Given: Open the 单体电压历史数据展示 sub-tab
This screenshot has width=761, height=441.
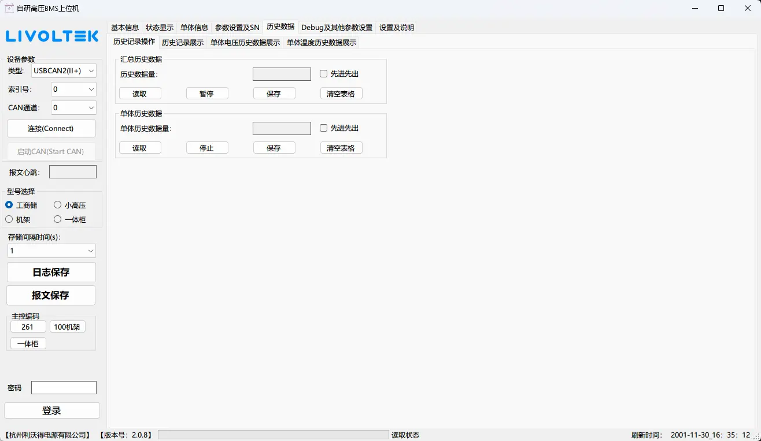Looking at the screenshot, I should click(245, 43).
